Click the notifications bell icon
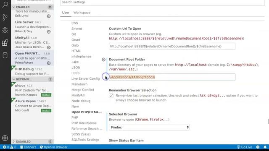The image size is (269, 151). click(x=265, y=147)
